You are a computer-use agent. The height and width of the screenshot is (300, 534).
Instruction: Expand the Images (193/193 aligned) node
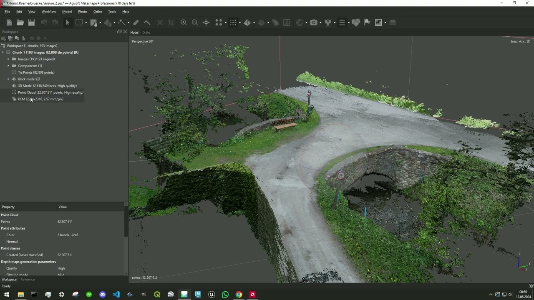click(8, 59)
